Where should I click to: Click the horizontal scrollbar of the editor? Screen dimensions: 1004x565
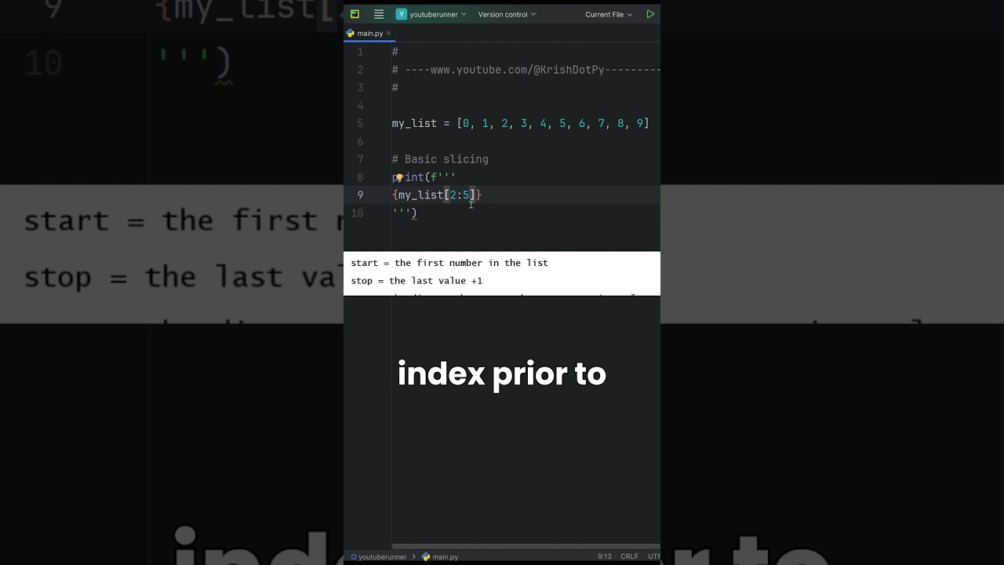point(526,546)
